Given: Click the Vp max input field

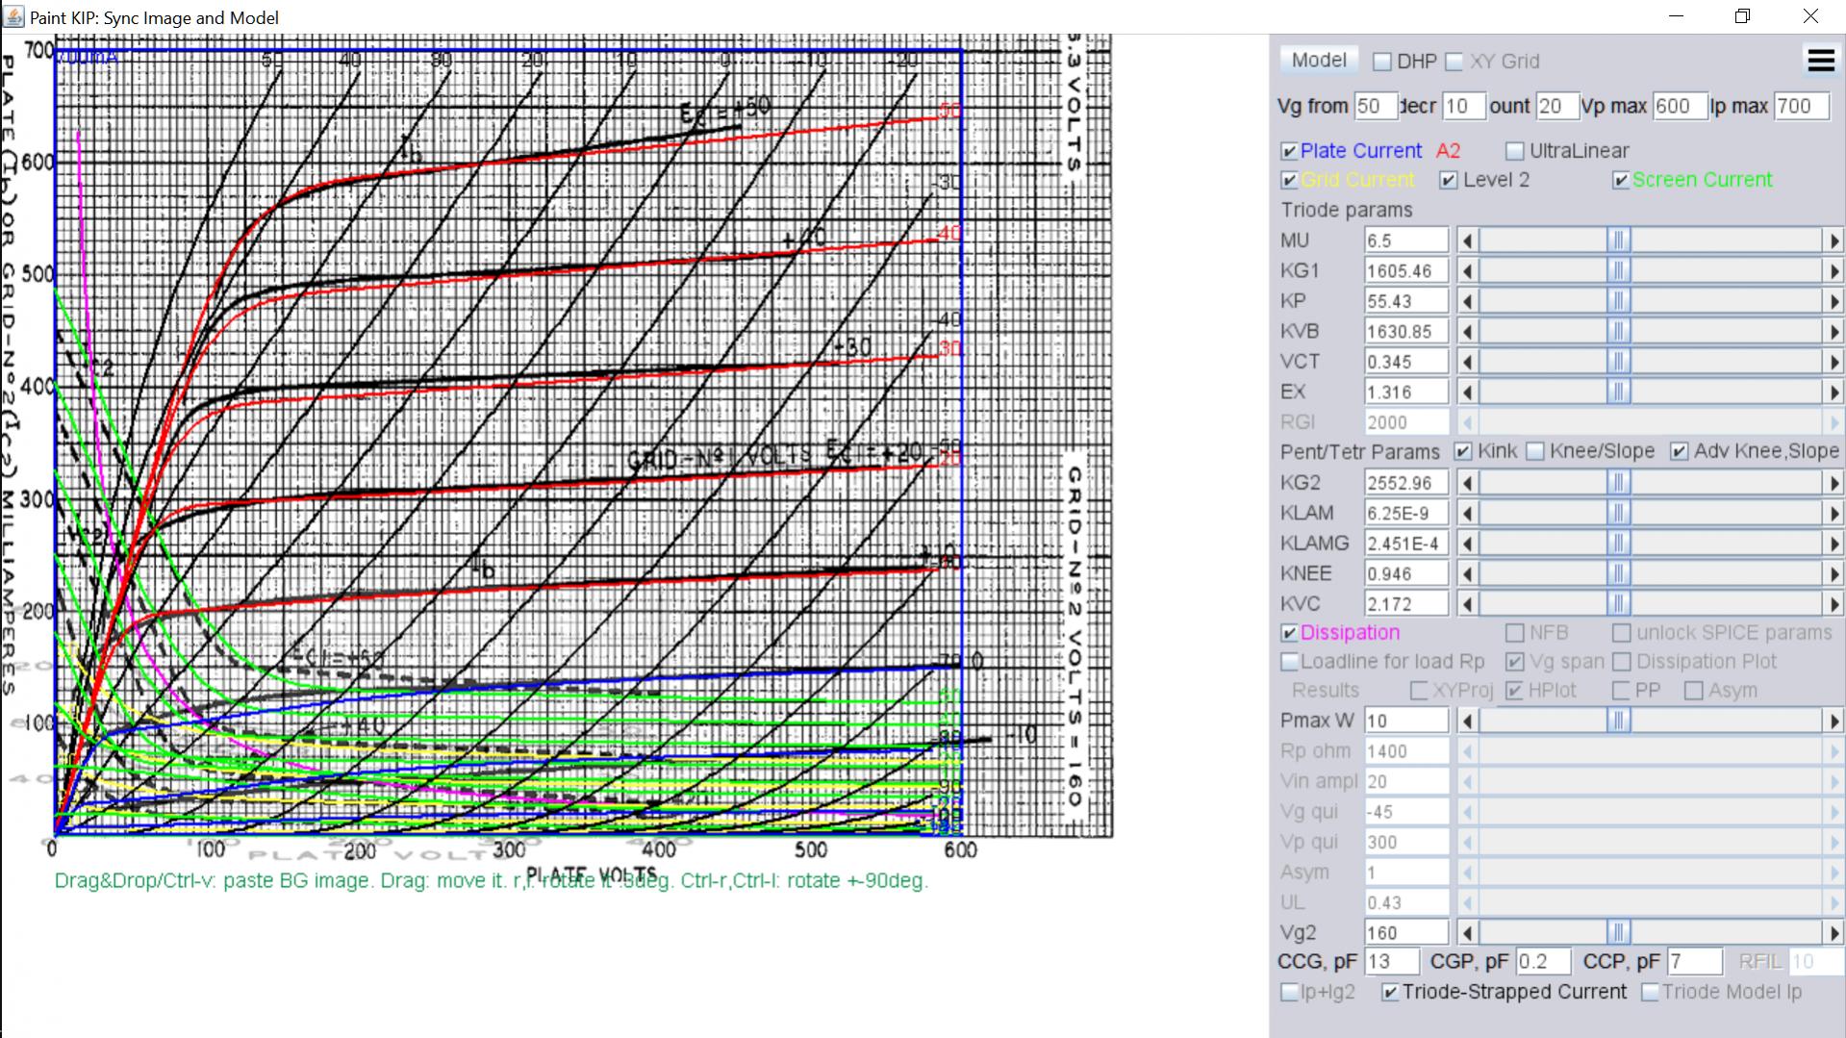Looking at the screenshot, I should pos(1680,107).
